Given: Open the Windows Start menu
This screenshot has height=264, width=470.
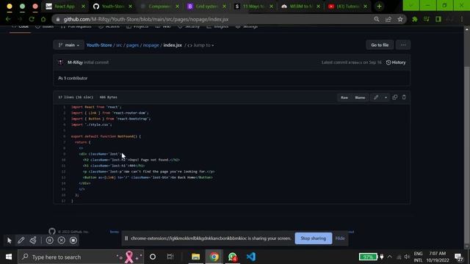Looking at the screenshot, I should click(x=9, y=257).
